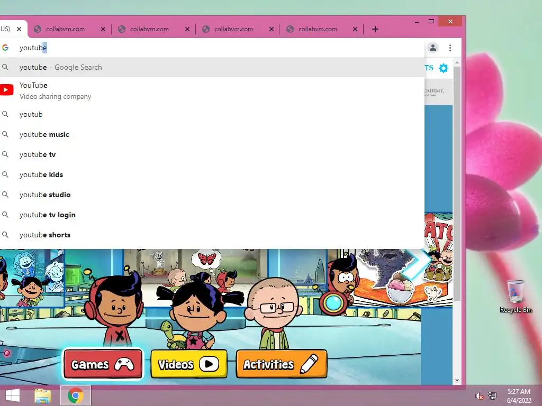Switch to the second collabvm.com tab
The width and height of the screenshot is (542, 406).
pos(149,30)
